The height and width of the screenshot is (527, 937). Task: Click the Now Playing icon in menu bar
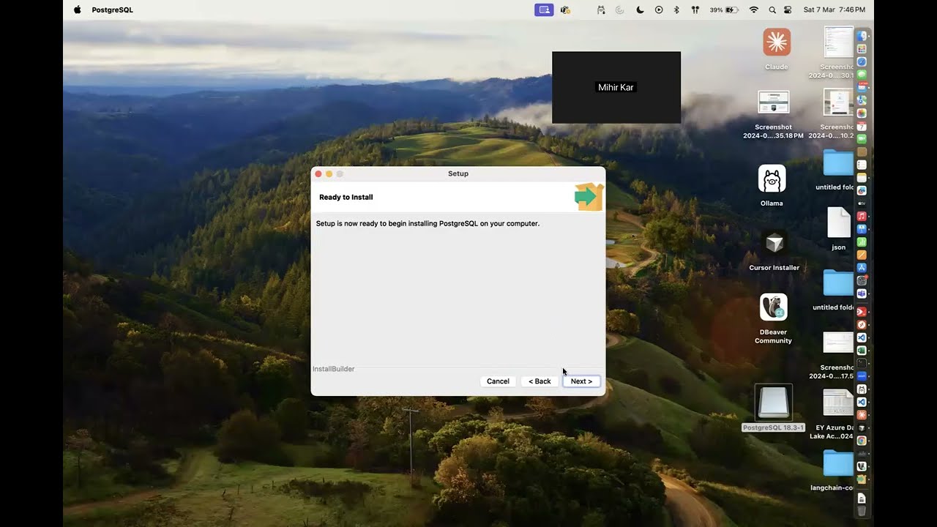[x=659, y=10]
